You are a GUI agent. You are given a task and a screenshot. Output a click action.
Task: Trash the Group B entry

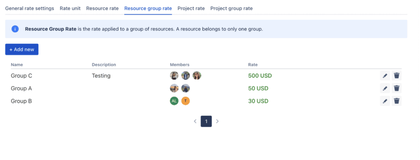397,101
